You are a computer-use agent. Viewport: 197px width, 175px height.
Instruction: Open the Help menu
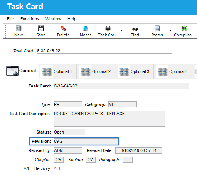tap(72, 19)
